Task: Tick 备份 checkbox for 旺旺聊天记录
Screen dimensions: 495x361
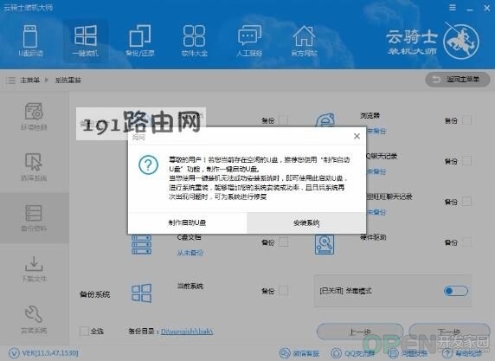Action: click(x=466, y=201)
